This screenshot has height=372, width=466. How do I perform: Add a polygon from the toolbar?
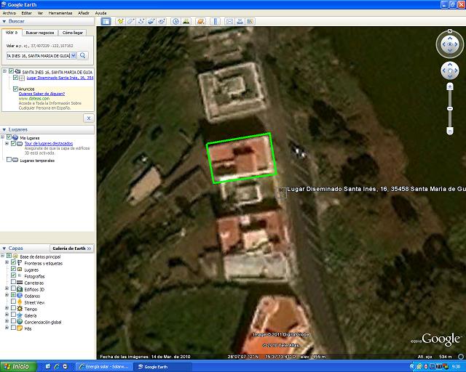(131, 21)
